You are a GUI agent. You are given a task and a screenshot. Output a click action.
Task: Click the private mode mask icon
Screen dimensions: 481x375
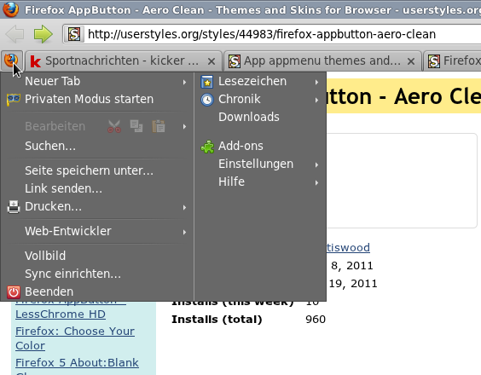click(13, 100)
